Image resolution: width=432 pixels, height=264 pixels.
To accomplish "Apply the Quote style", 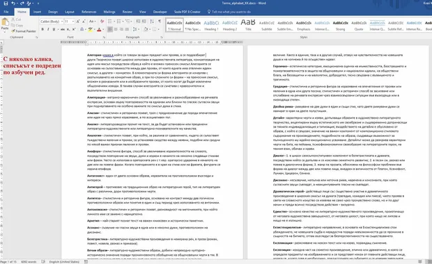I will click(359, 25).
